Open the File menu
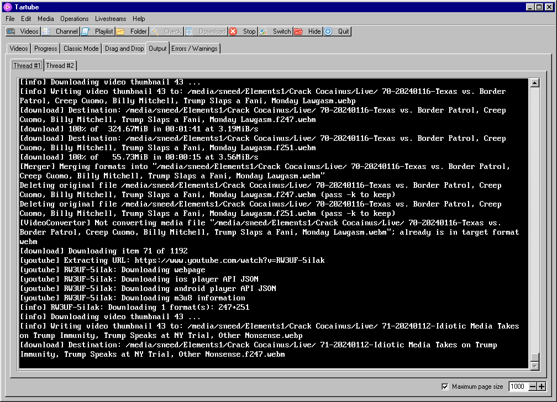The image size is (557, 402). pos(10,19)
